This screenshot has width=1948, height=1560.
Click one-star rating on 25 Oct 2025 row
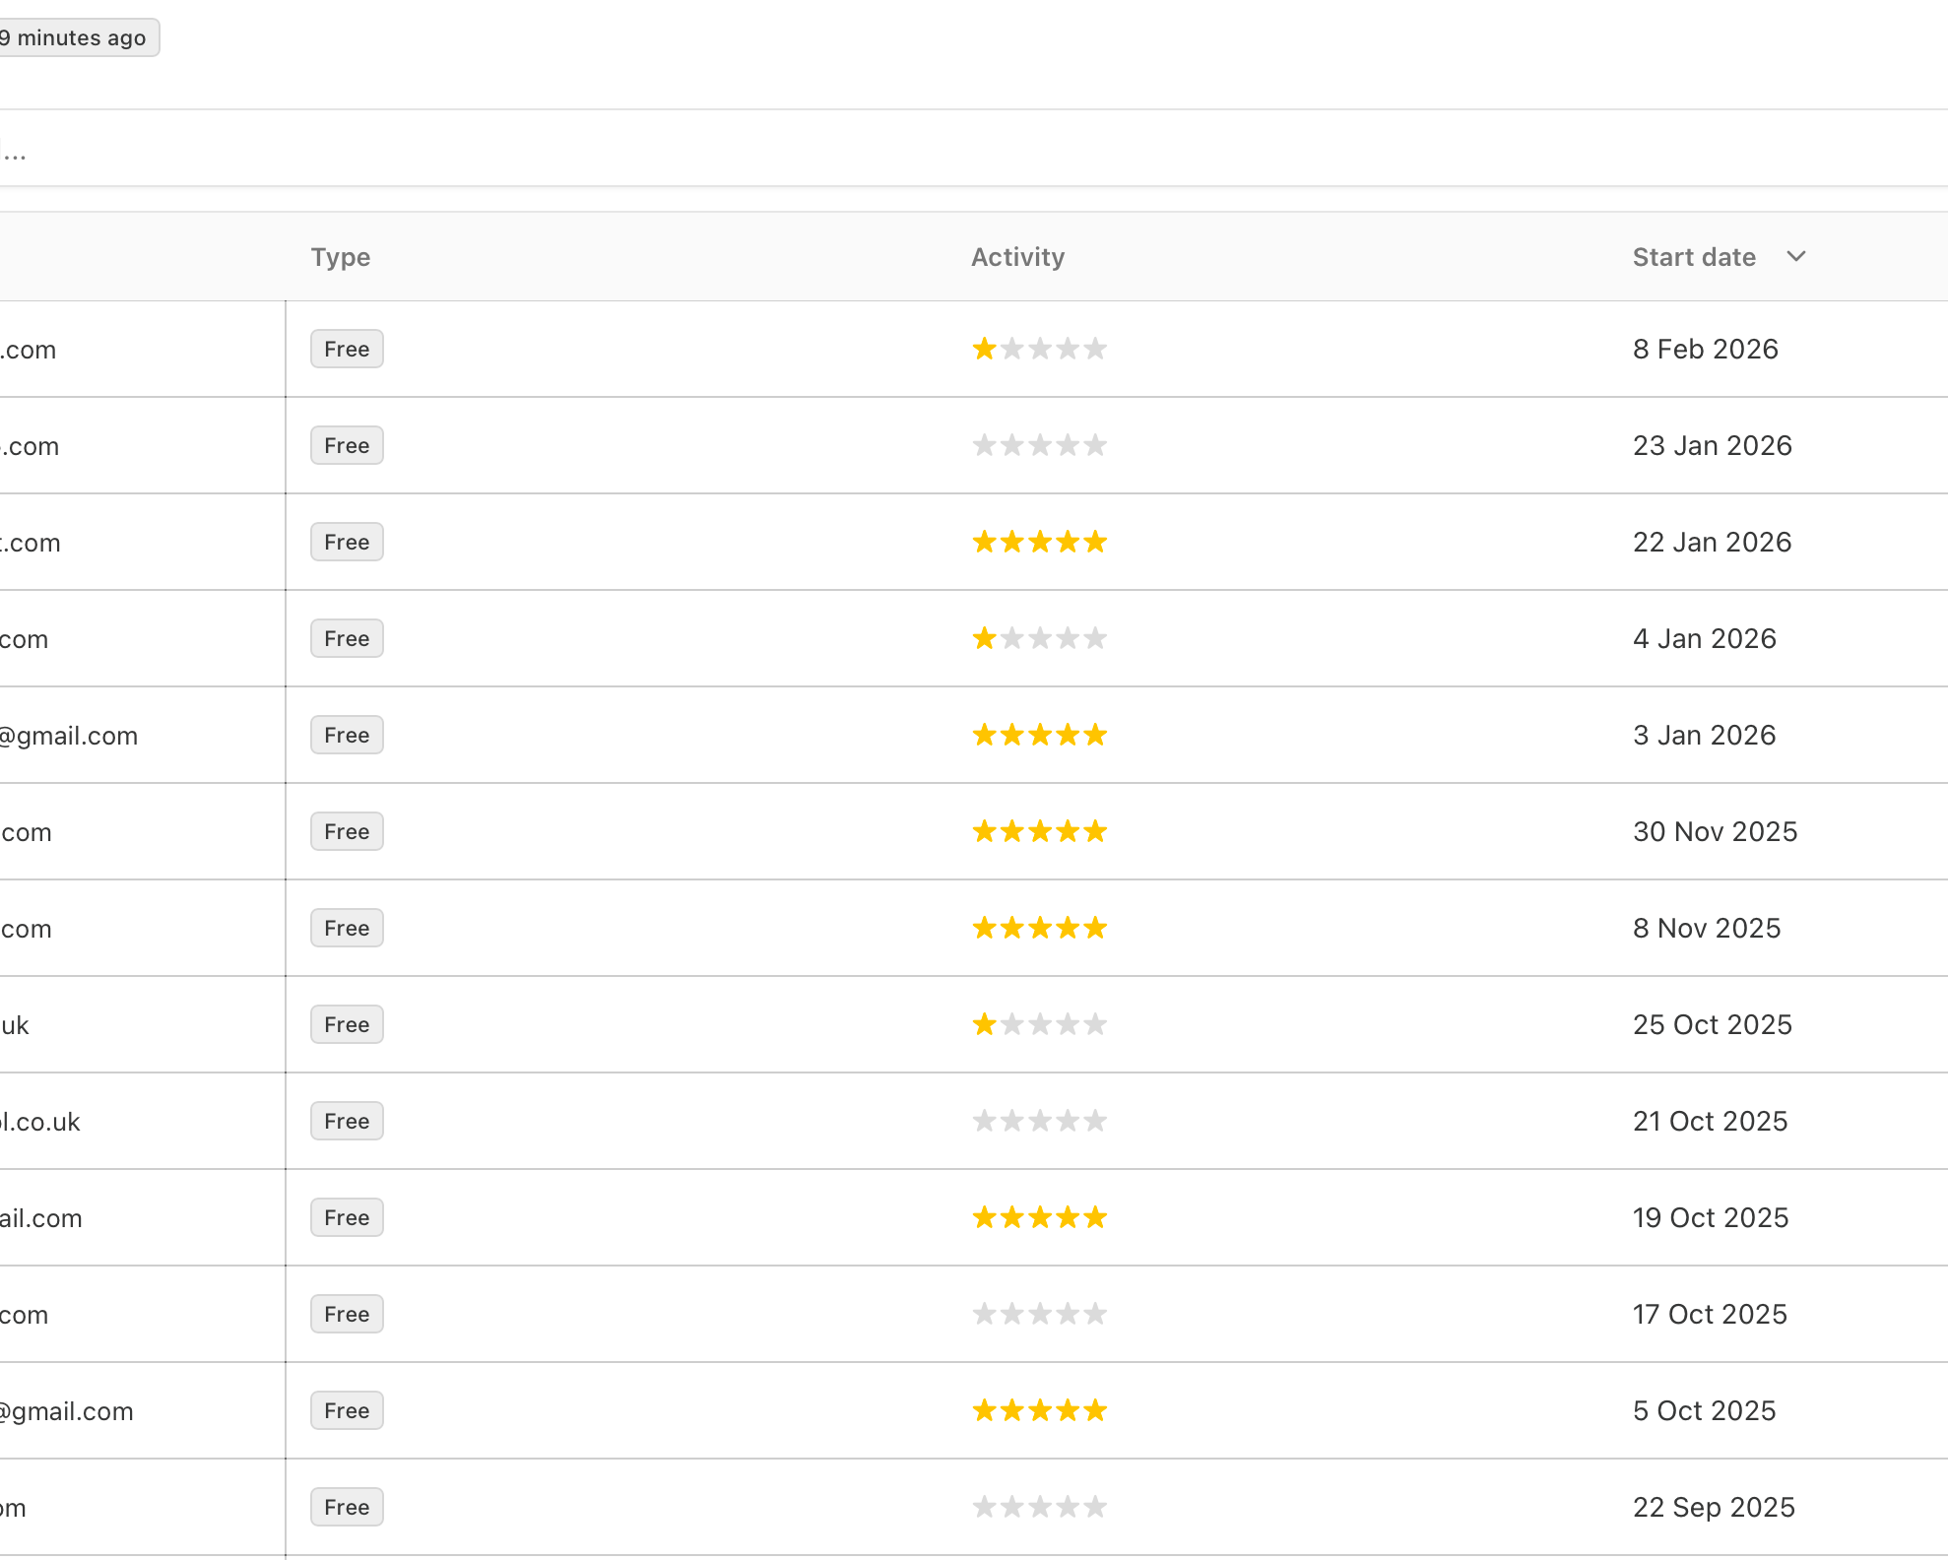point(1039,1025)
